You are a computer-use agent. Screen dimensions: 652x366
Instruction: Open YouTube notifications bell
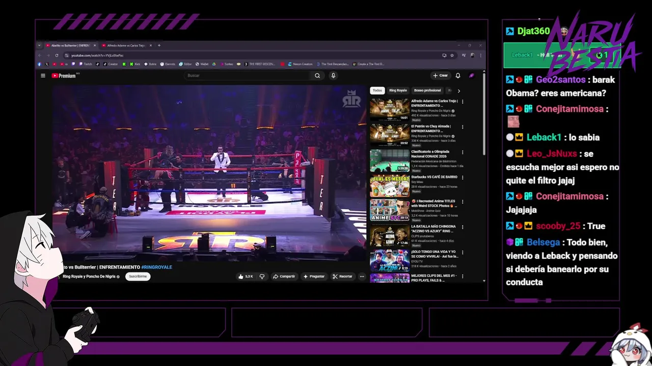click(x=458, y=76)
